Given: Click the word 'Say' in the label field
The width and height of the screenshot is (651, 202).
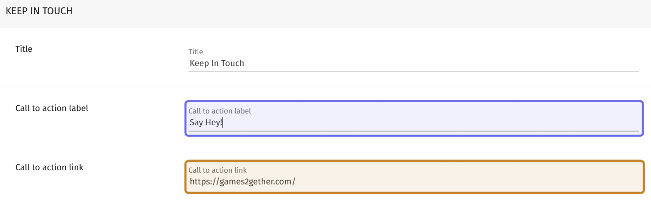Looking at the screenshot, I should click(x=196, y=122).
